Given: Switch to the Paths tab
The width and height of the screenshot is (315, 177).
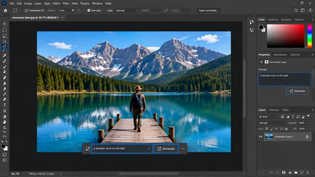Looking at the screenshot, I should coord(285,110).
